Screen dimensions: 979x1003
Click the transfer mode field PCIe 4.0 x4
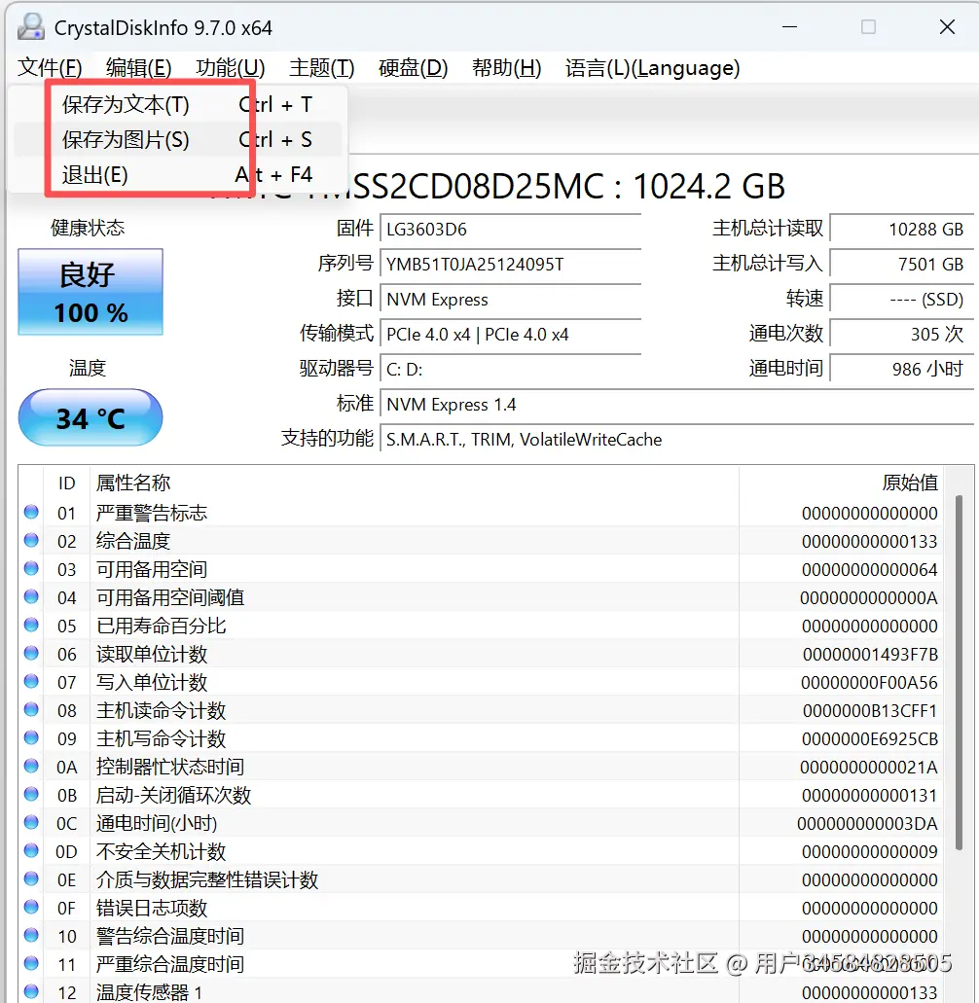click(x=511, y=335)
